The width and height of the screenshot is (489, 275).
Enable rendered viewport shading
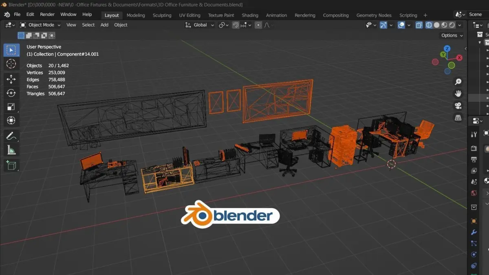coord(452,25)
